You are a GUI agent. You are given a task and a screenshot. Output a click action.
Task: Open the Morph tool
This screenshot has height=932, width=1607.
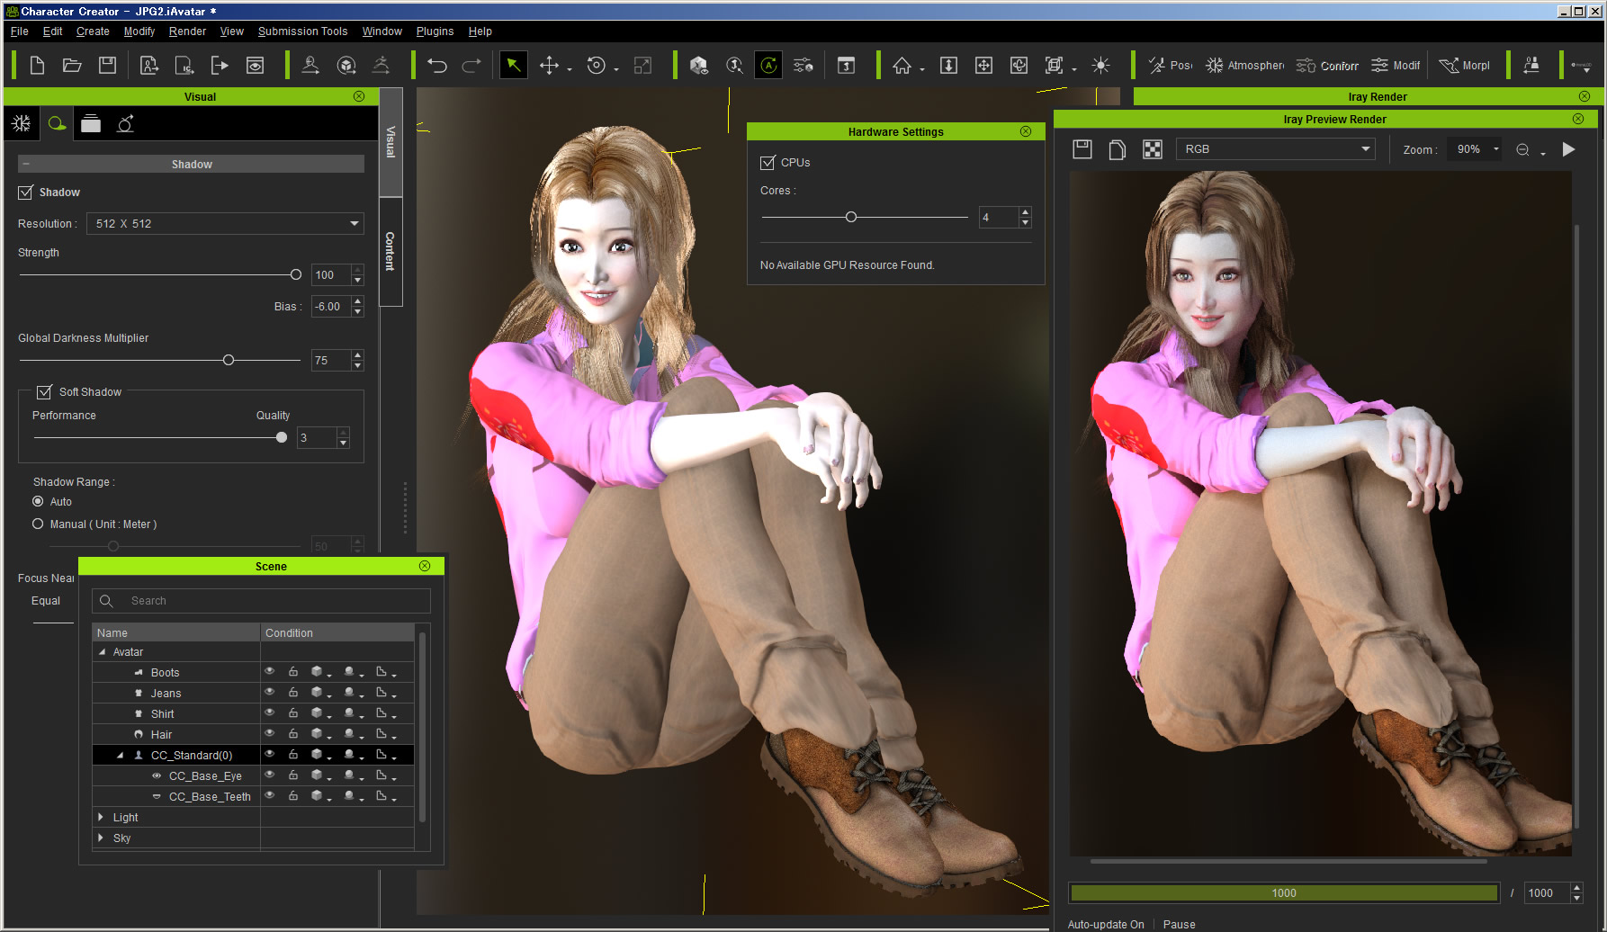(1464, 66)
